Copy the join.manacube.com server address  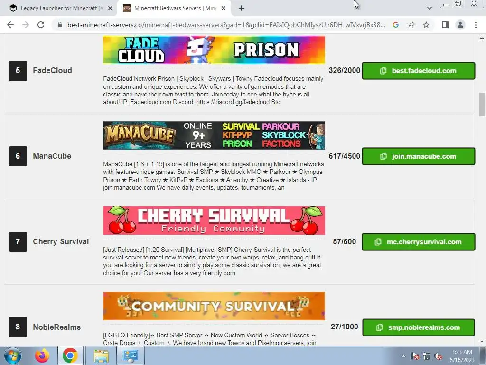pyautogui.click(x=419, y=156)
